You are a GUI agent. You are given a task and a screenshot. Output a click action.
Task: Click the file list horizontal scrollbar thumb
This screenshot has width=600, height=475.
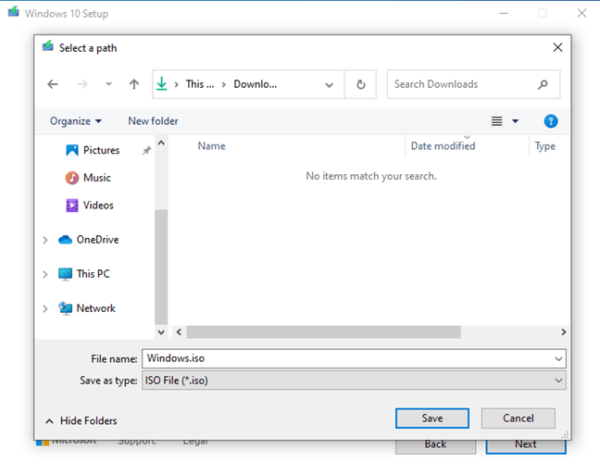click(324, 331)
